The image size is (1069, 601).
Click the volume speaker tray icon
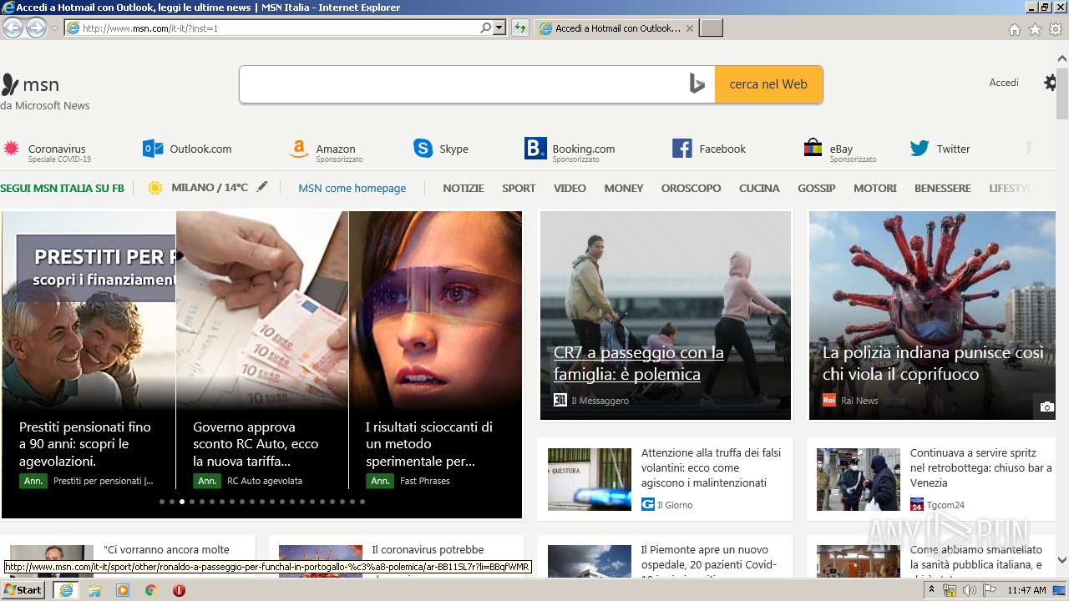pos(969,590)
